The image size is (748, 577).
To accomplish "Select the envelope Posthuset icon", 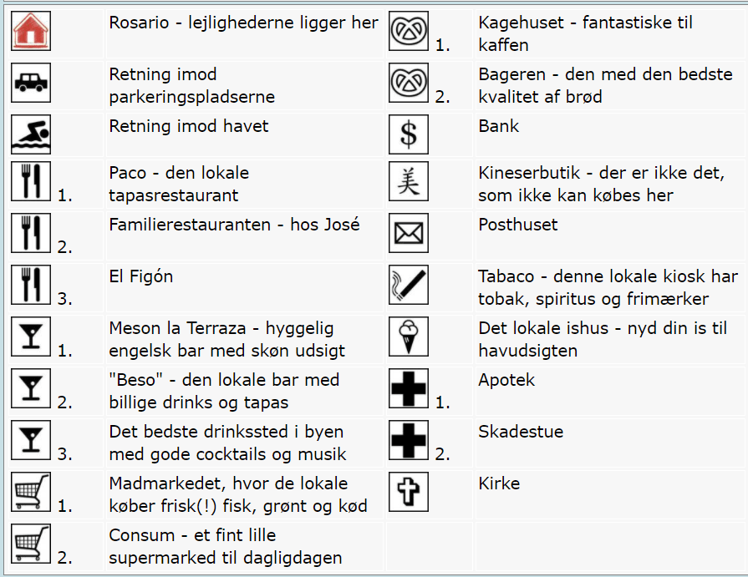I will [x=409, y=233].
